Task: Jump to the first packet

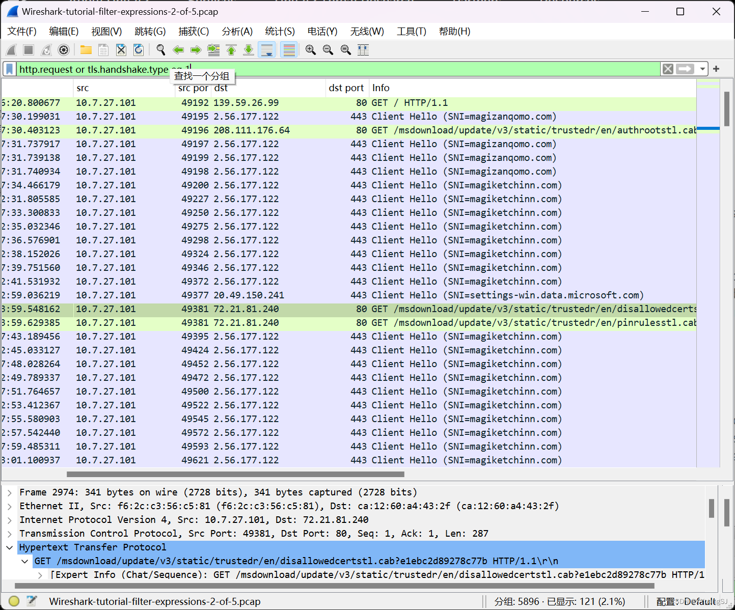Action: click(231, 50)
